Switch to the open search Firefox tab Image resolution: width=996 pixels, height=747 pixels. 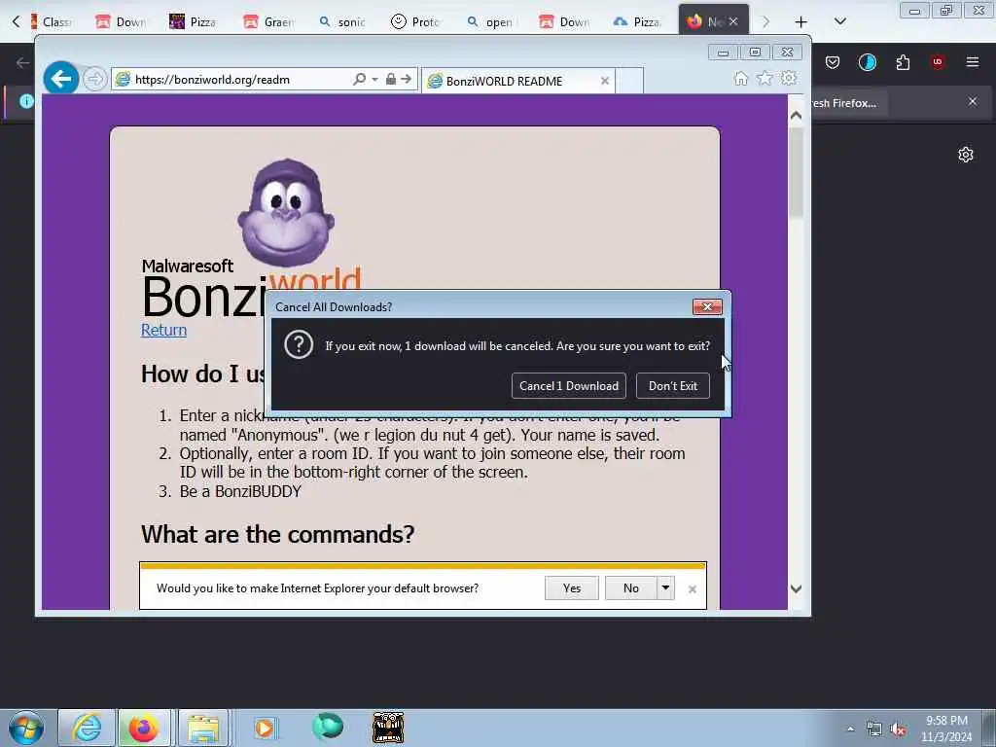point(490,21)
